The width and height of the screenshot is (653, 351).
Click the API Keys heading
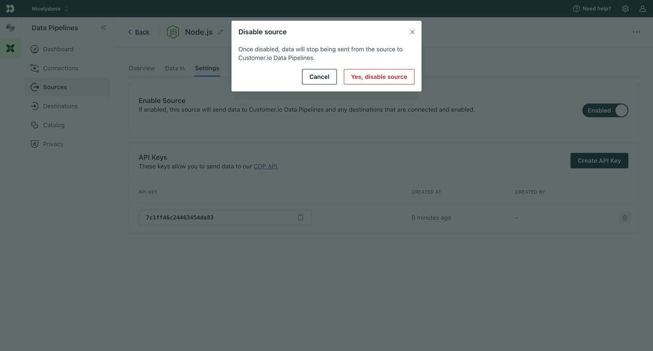[x=153, y=157]
